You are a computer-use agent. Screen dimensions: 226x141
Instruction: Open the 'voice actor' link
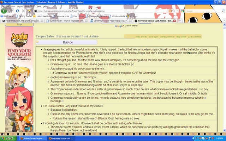(85, 69)
